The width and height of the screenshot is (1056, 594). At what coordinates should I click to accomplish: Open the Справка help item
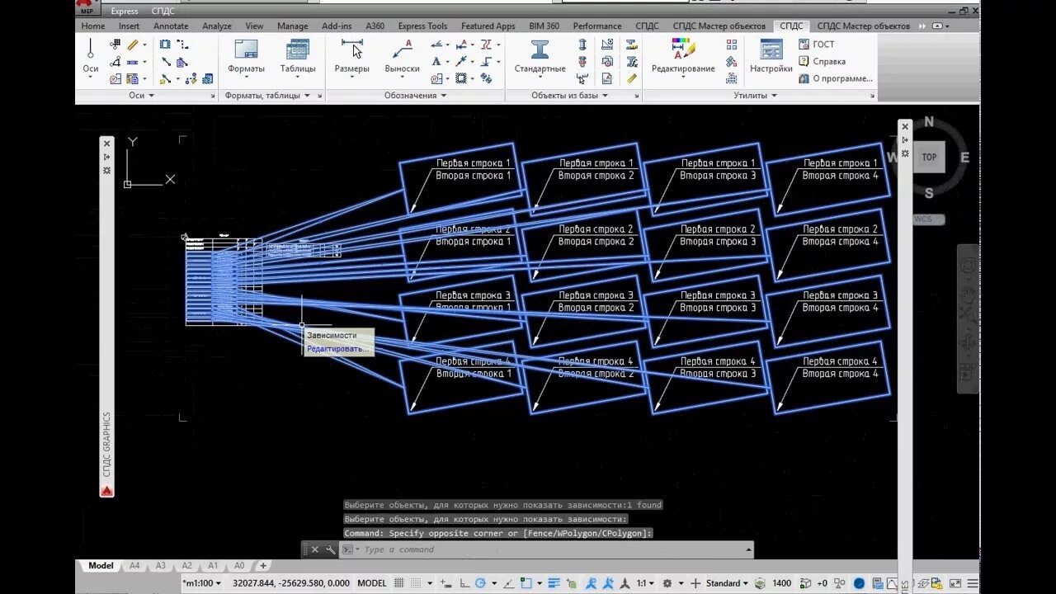coord(822,62)
